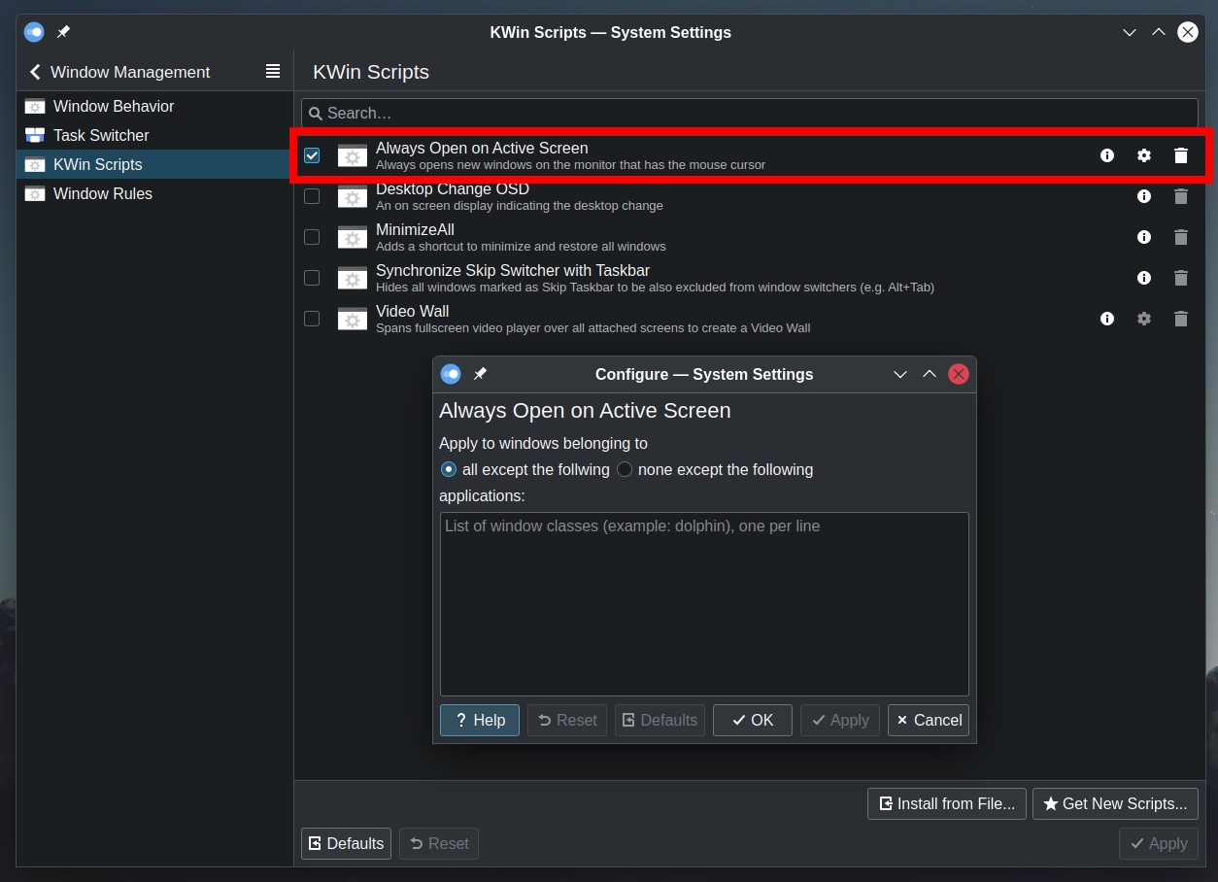
Task: Open info for Always Open on Active Screen
Action: 1107,155
